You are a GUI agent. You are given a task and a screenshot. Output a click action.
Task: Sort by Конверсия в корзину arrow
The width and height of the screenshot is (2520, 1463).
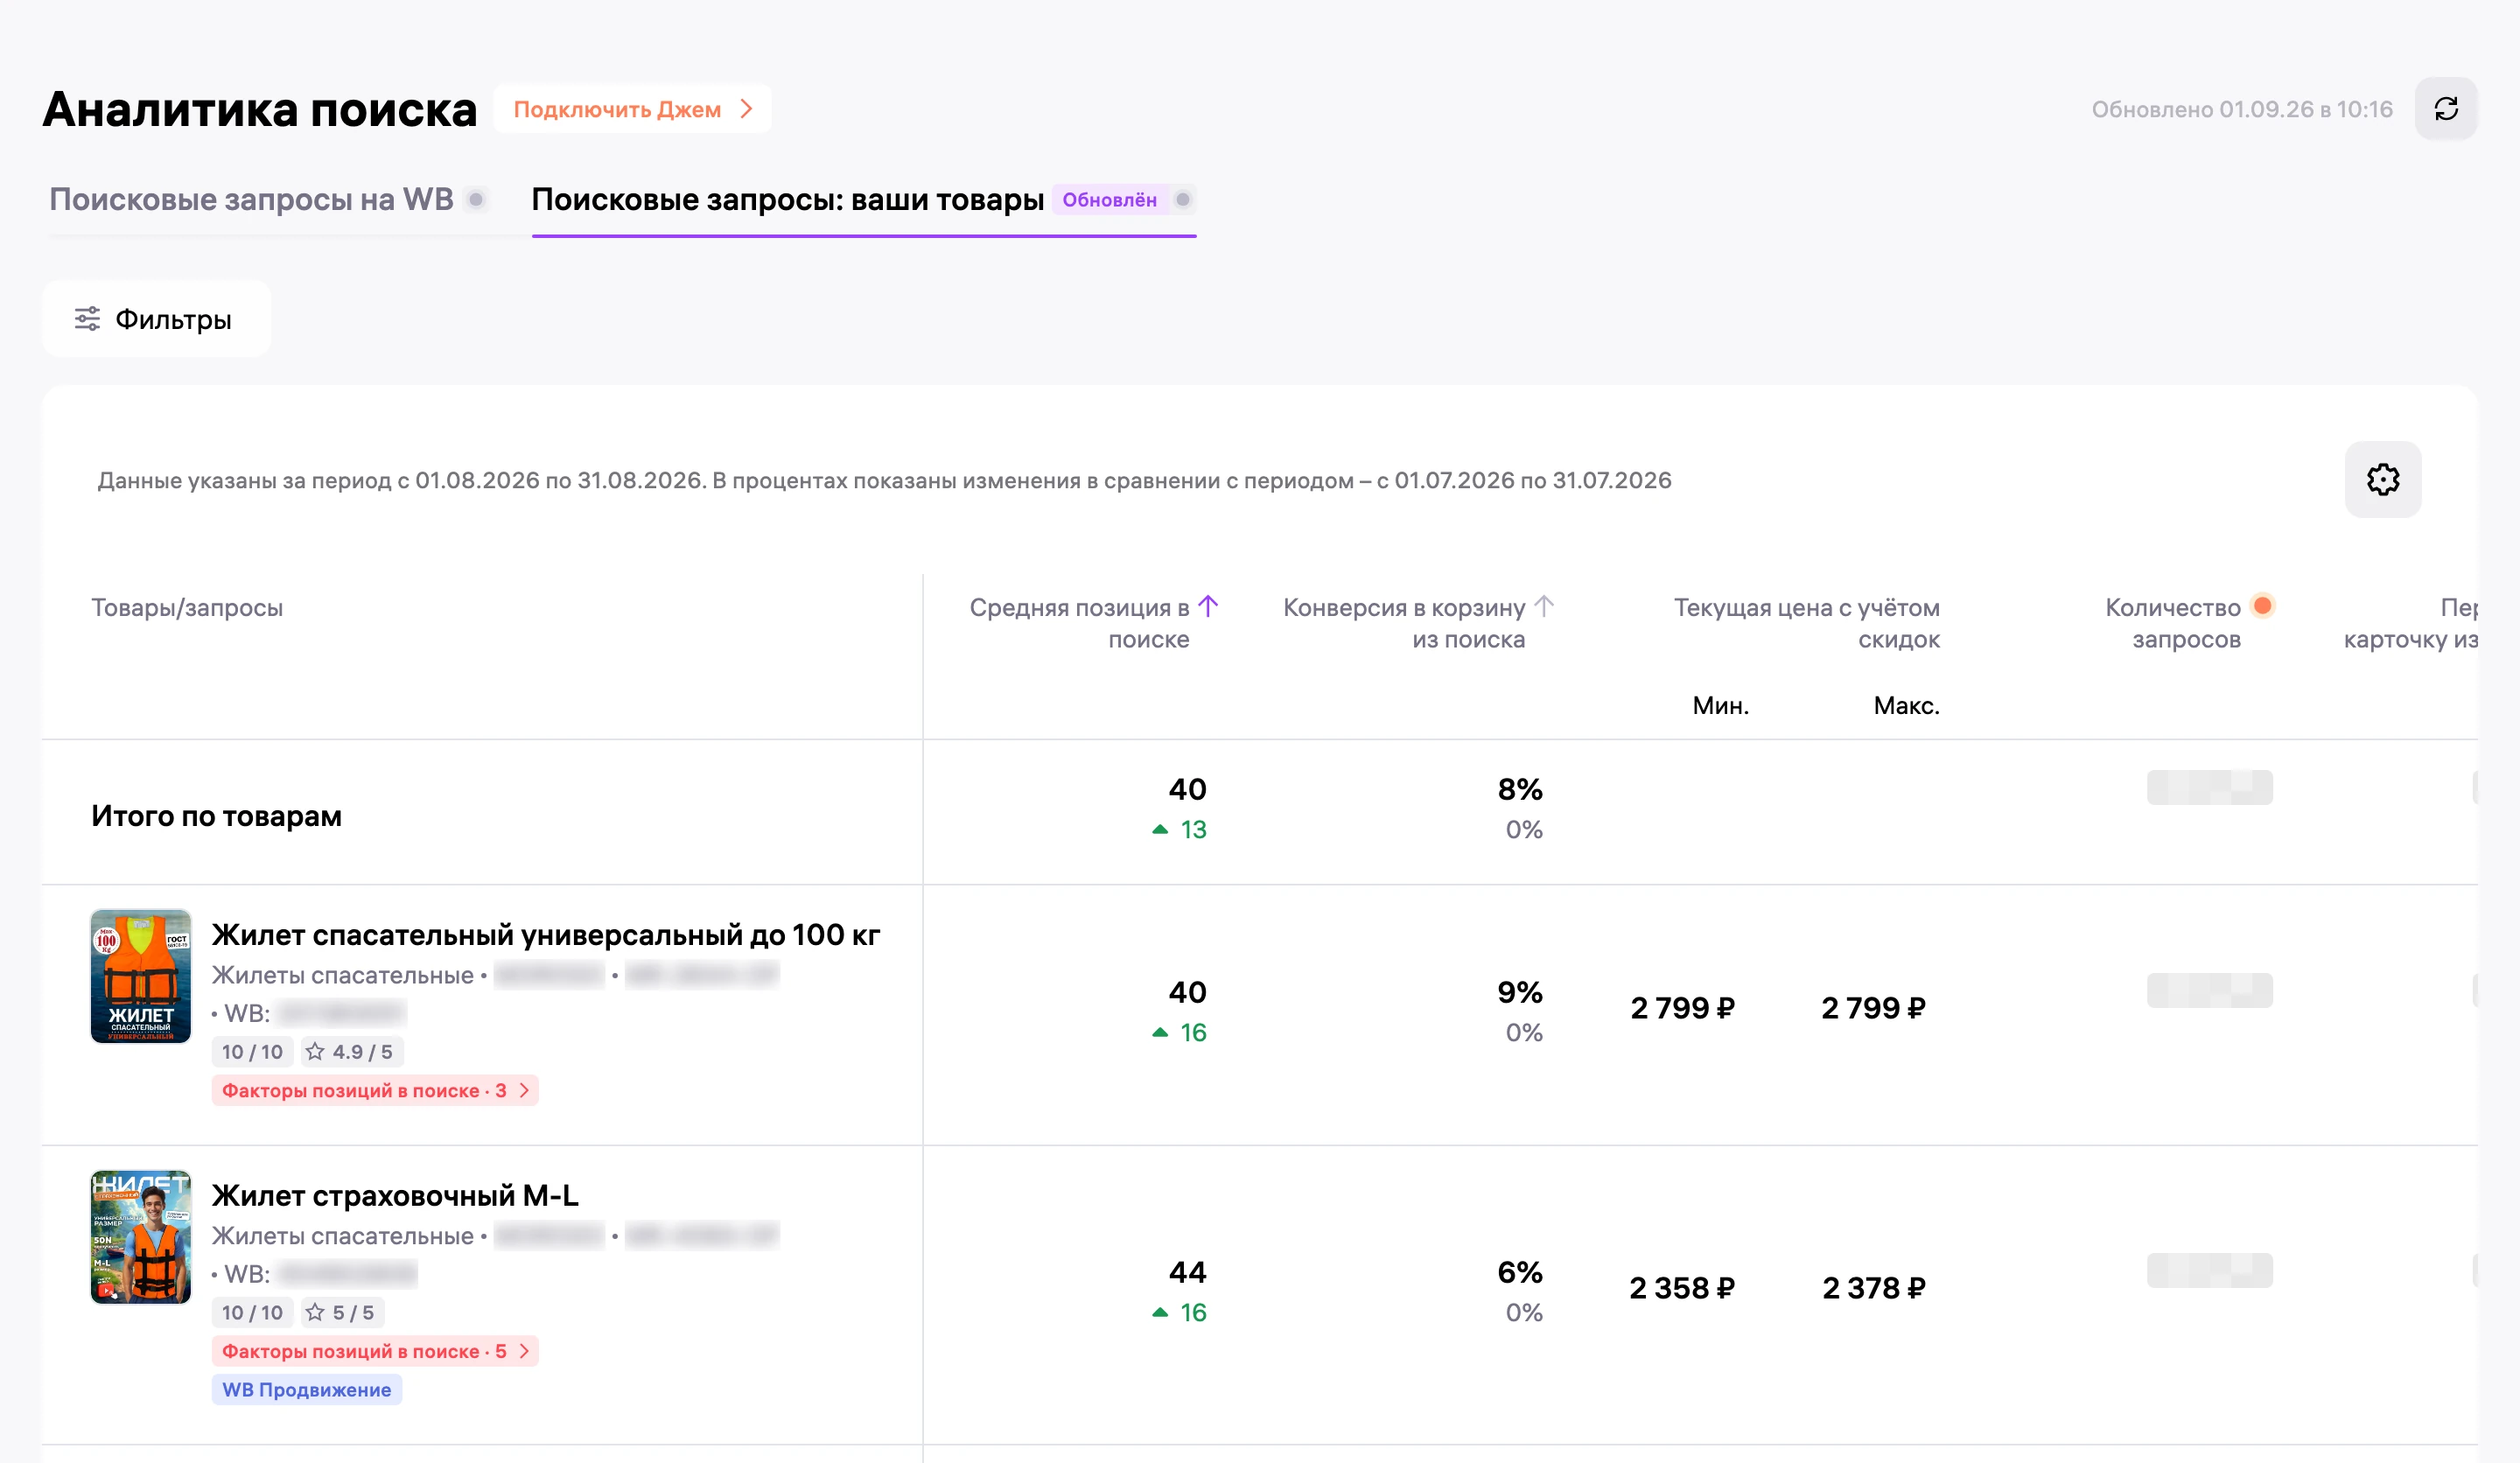point(1543,606)
